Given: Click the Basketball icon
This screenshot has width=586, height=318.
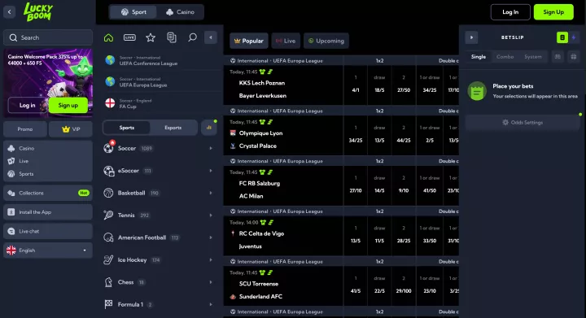Looking at the screenshot, I should (108, 193).
